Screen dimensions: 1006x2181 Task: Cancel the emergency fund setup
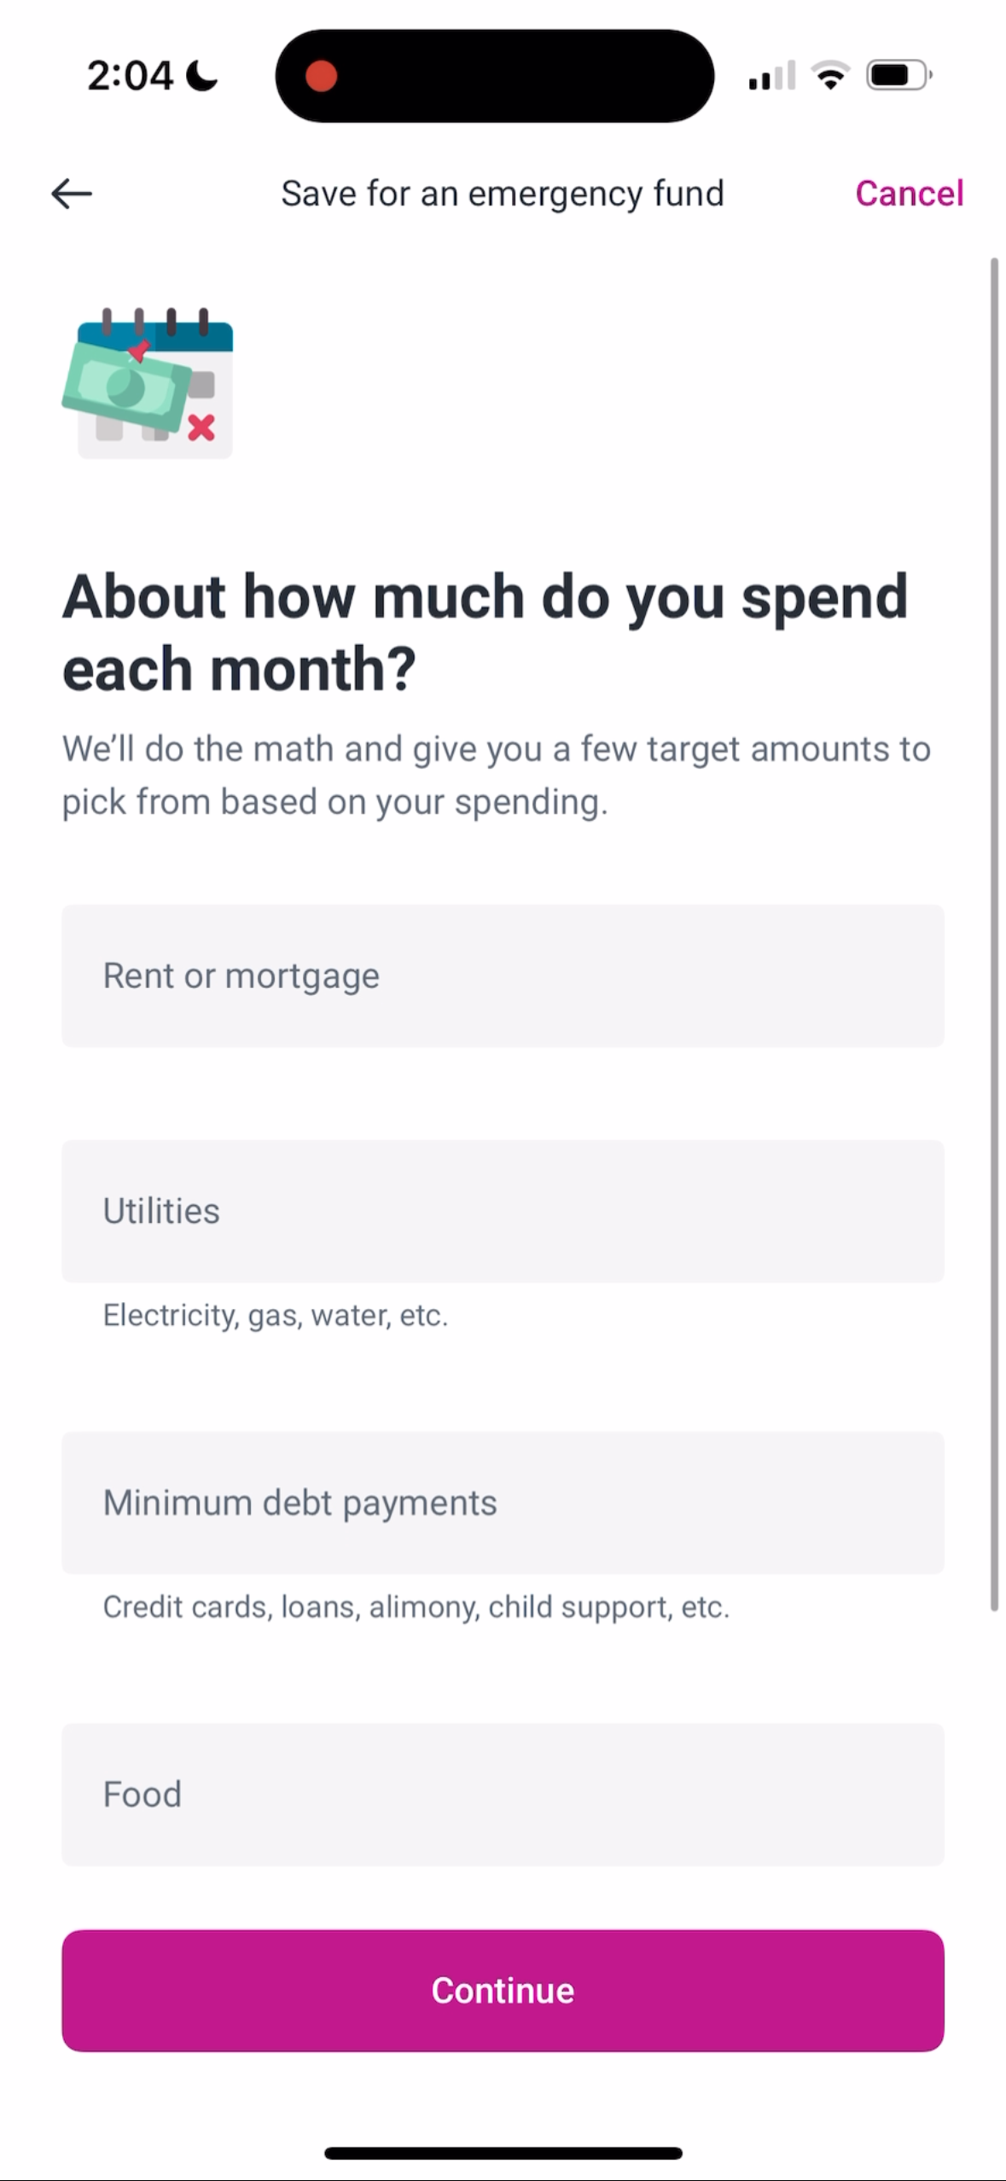910,194
